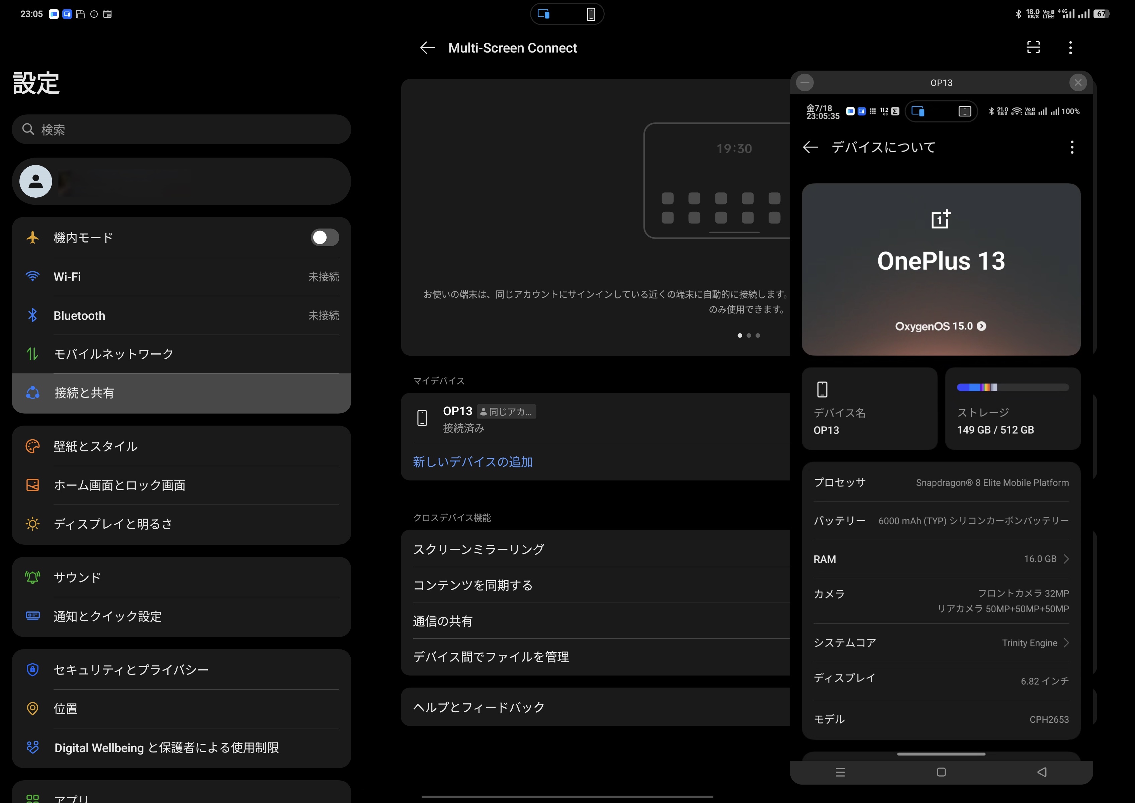Open セキュリティとプライバシー settings

point(181,670)
